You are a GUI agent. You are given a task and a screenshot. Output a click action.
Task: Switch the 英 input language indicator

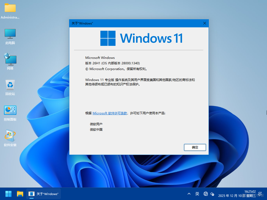pos(197,194)
